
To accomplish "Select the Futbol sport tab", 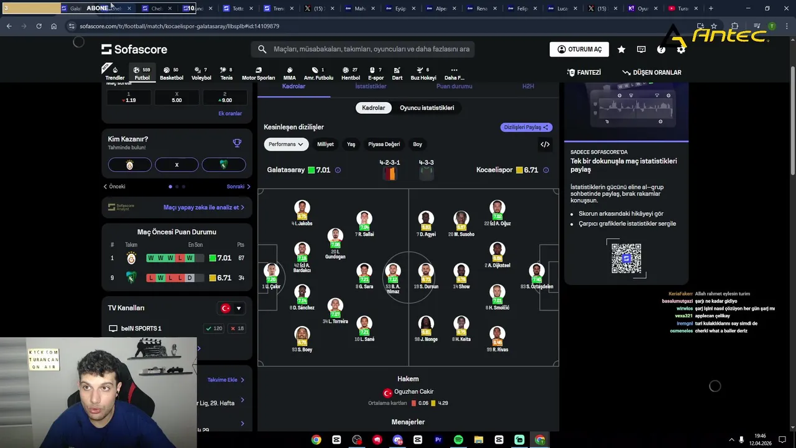I will [142, 73].
